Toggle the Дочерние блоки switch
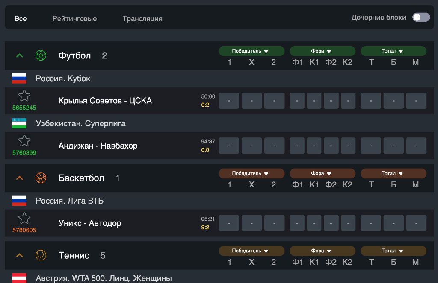Image resolution: width=438 pixels, height=283 pixels. click(x=421, y=18)
